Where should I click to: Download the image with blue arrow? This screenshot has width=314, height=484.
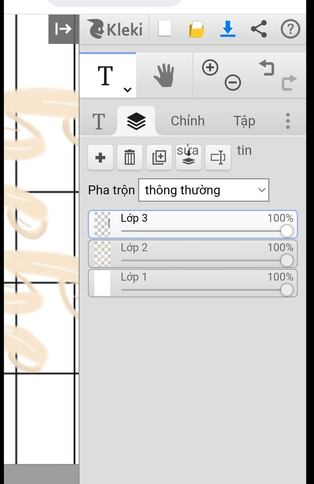[x=228, y=29]
